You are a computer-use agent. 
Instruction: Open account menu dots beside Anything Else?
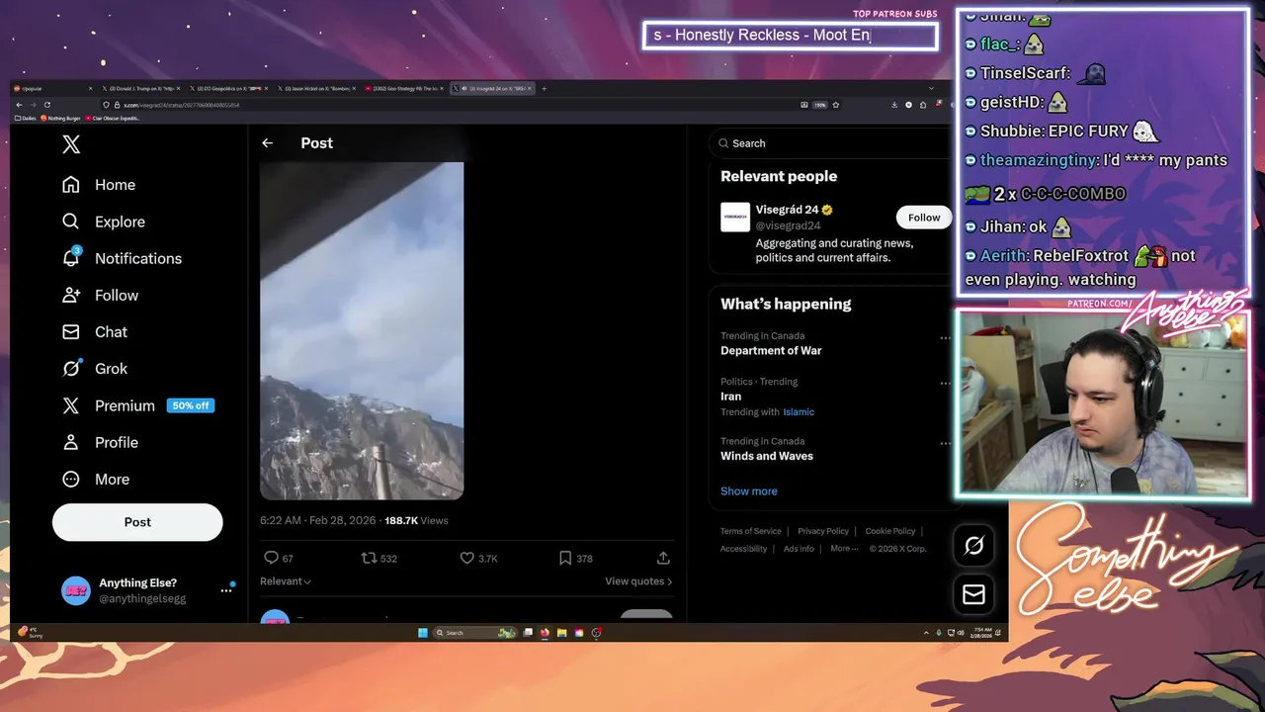[226, 590]
